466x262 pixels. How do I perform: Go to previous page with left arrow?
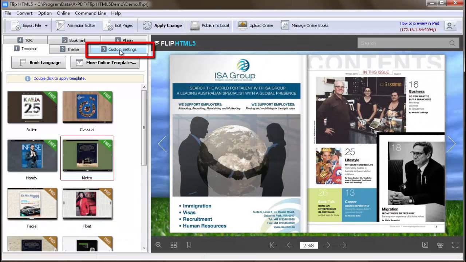(x=162, y=144)
